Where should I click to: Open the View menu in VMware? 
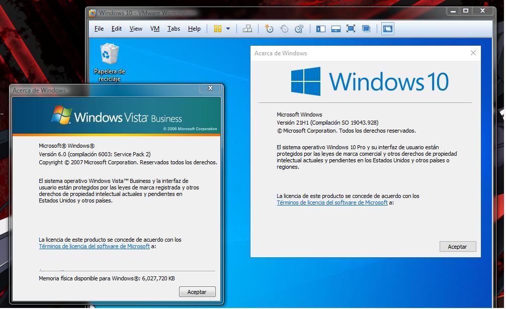(x=136, y=29)
